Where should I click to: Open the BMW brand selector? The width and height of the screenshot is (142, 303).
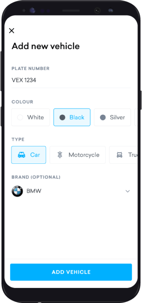pyautogui.click(x=71, y=191)
